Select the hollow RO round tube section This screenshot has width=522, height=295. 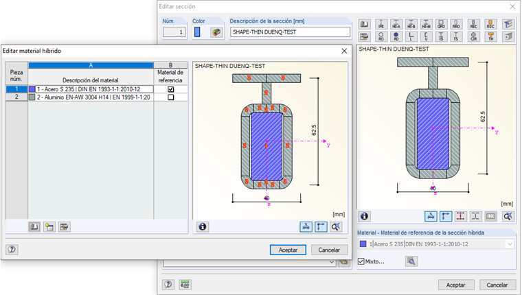click(381, 36)
